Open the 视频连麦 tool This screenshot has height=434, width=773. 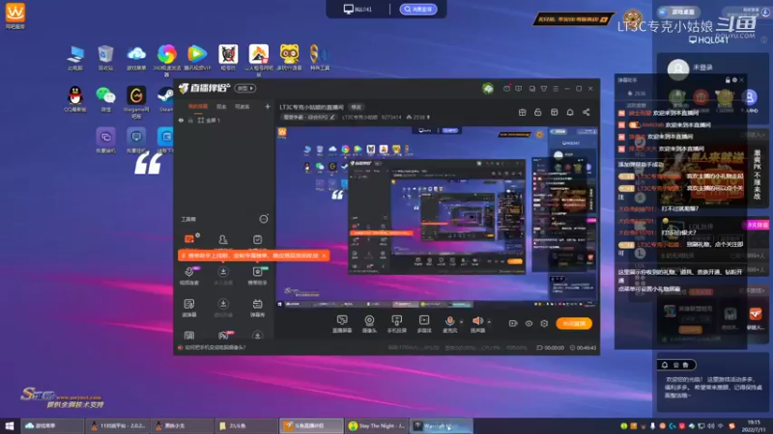tap(189, 276)
